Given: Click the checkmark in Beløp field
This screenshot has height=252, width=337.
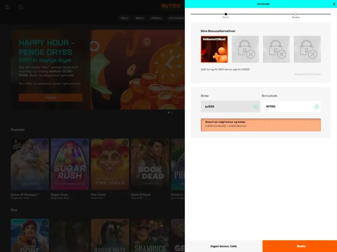Looking at the screenshot, I should point(255,107).
